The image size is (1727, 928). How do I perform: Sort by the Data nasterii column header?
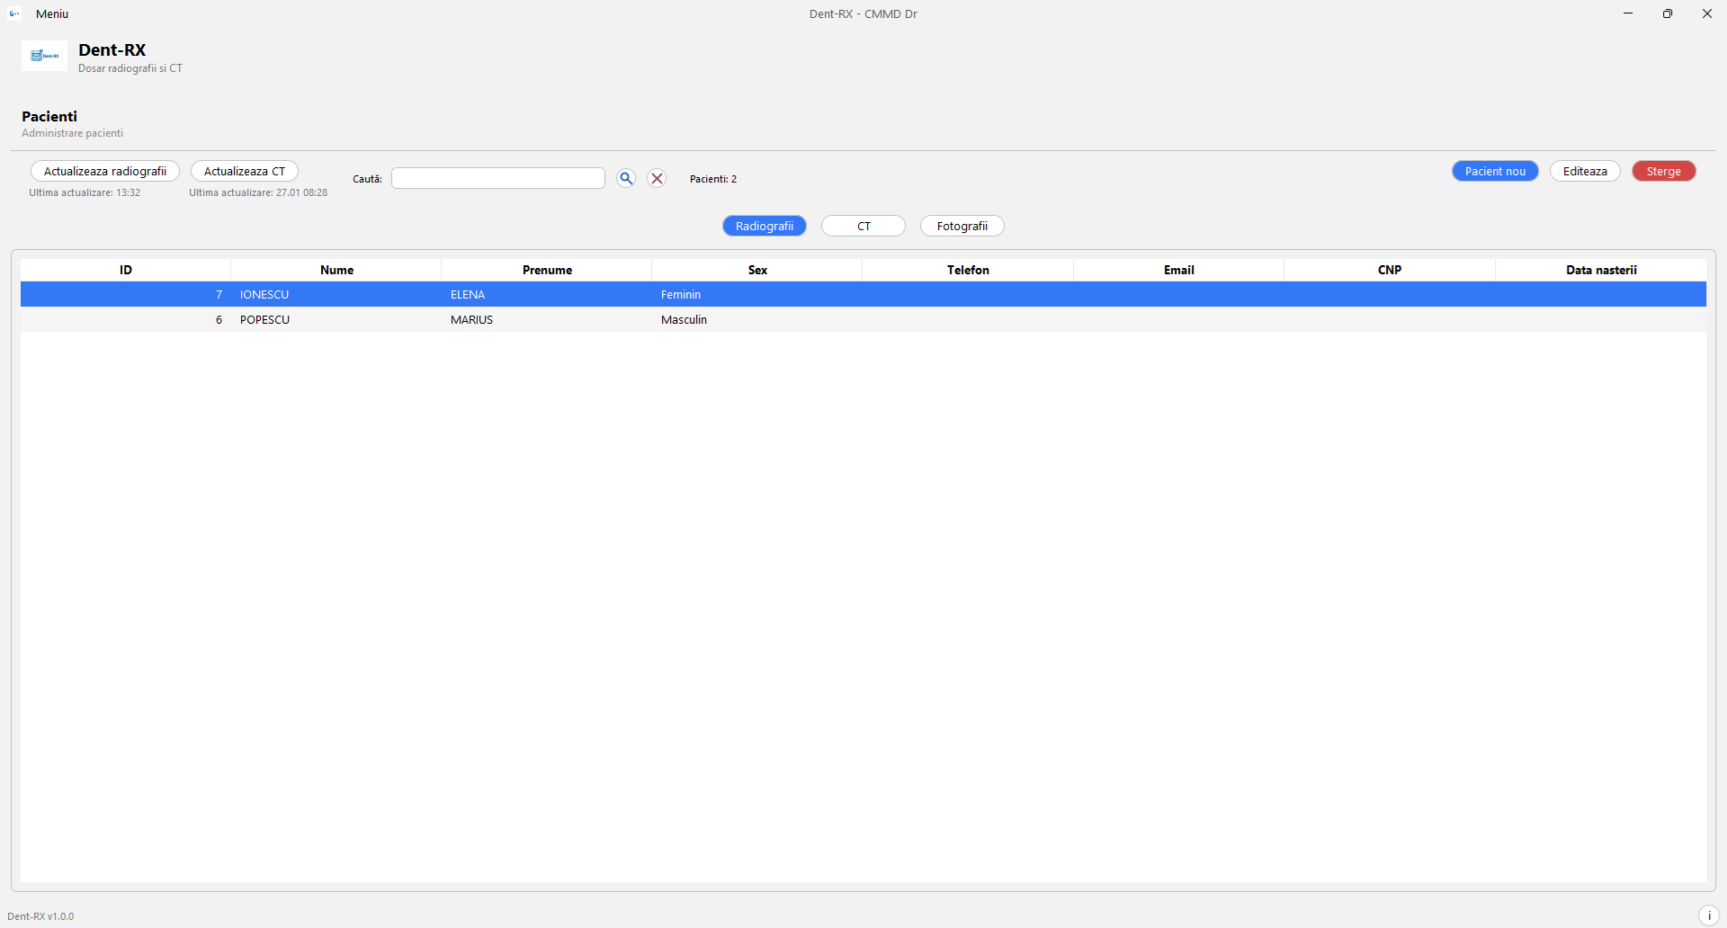[1601, 270]
